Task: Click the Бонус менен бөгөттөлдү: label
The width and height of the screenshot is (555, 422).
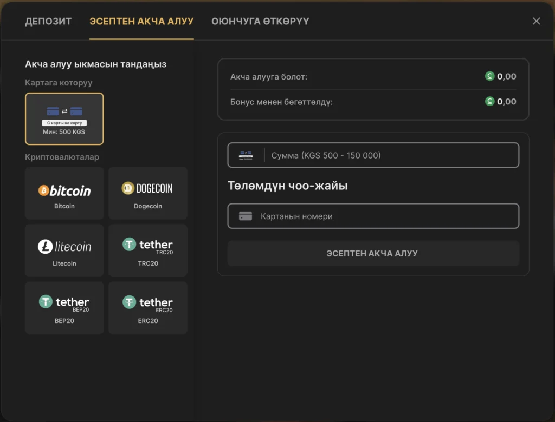Action: [x=281, y=102]
